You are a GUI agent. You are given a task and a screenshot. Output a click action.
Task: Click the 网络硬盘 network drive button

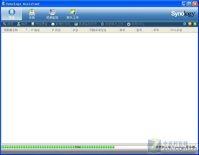point(39,24)
